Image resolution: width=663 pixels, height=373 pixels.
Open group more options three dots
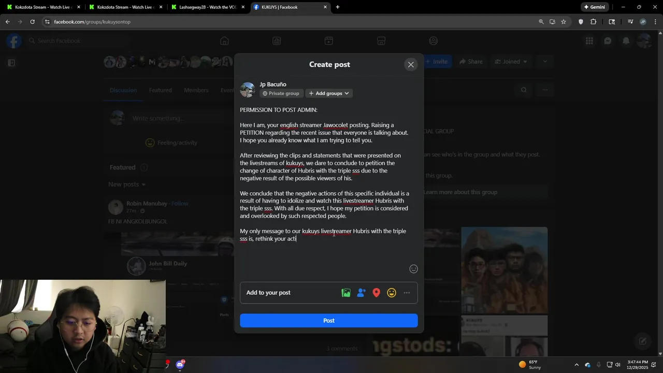coord(545,90)
